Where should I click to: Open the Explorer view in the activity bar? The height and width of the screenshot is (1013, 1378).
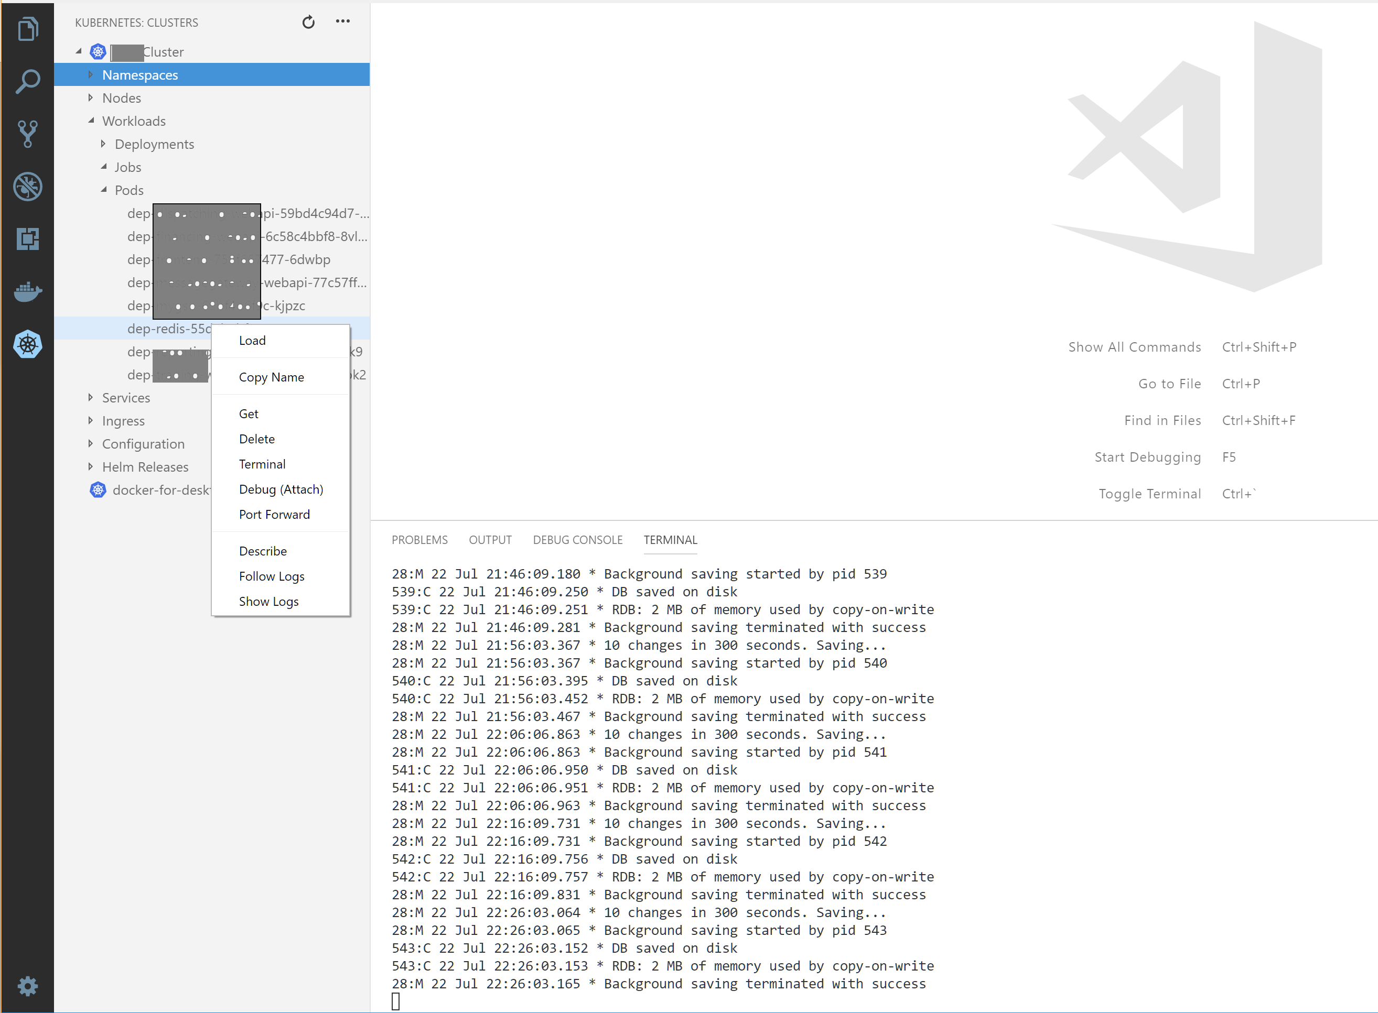(28, 28)
